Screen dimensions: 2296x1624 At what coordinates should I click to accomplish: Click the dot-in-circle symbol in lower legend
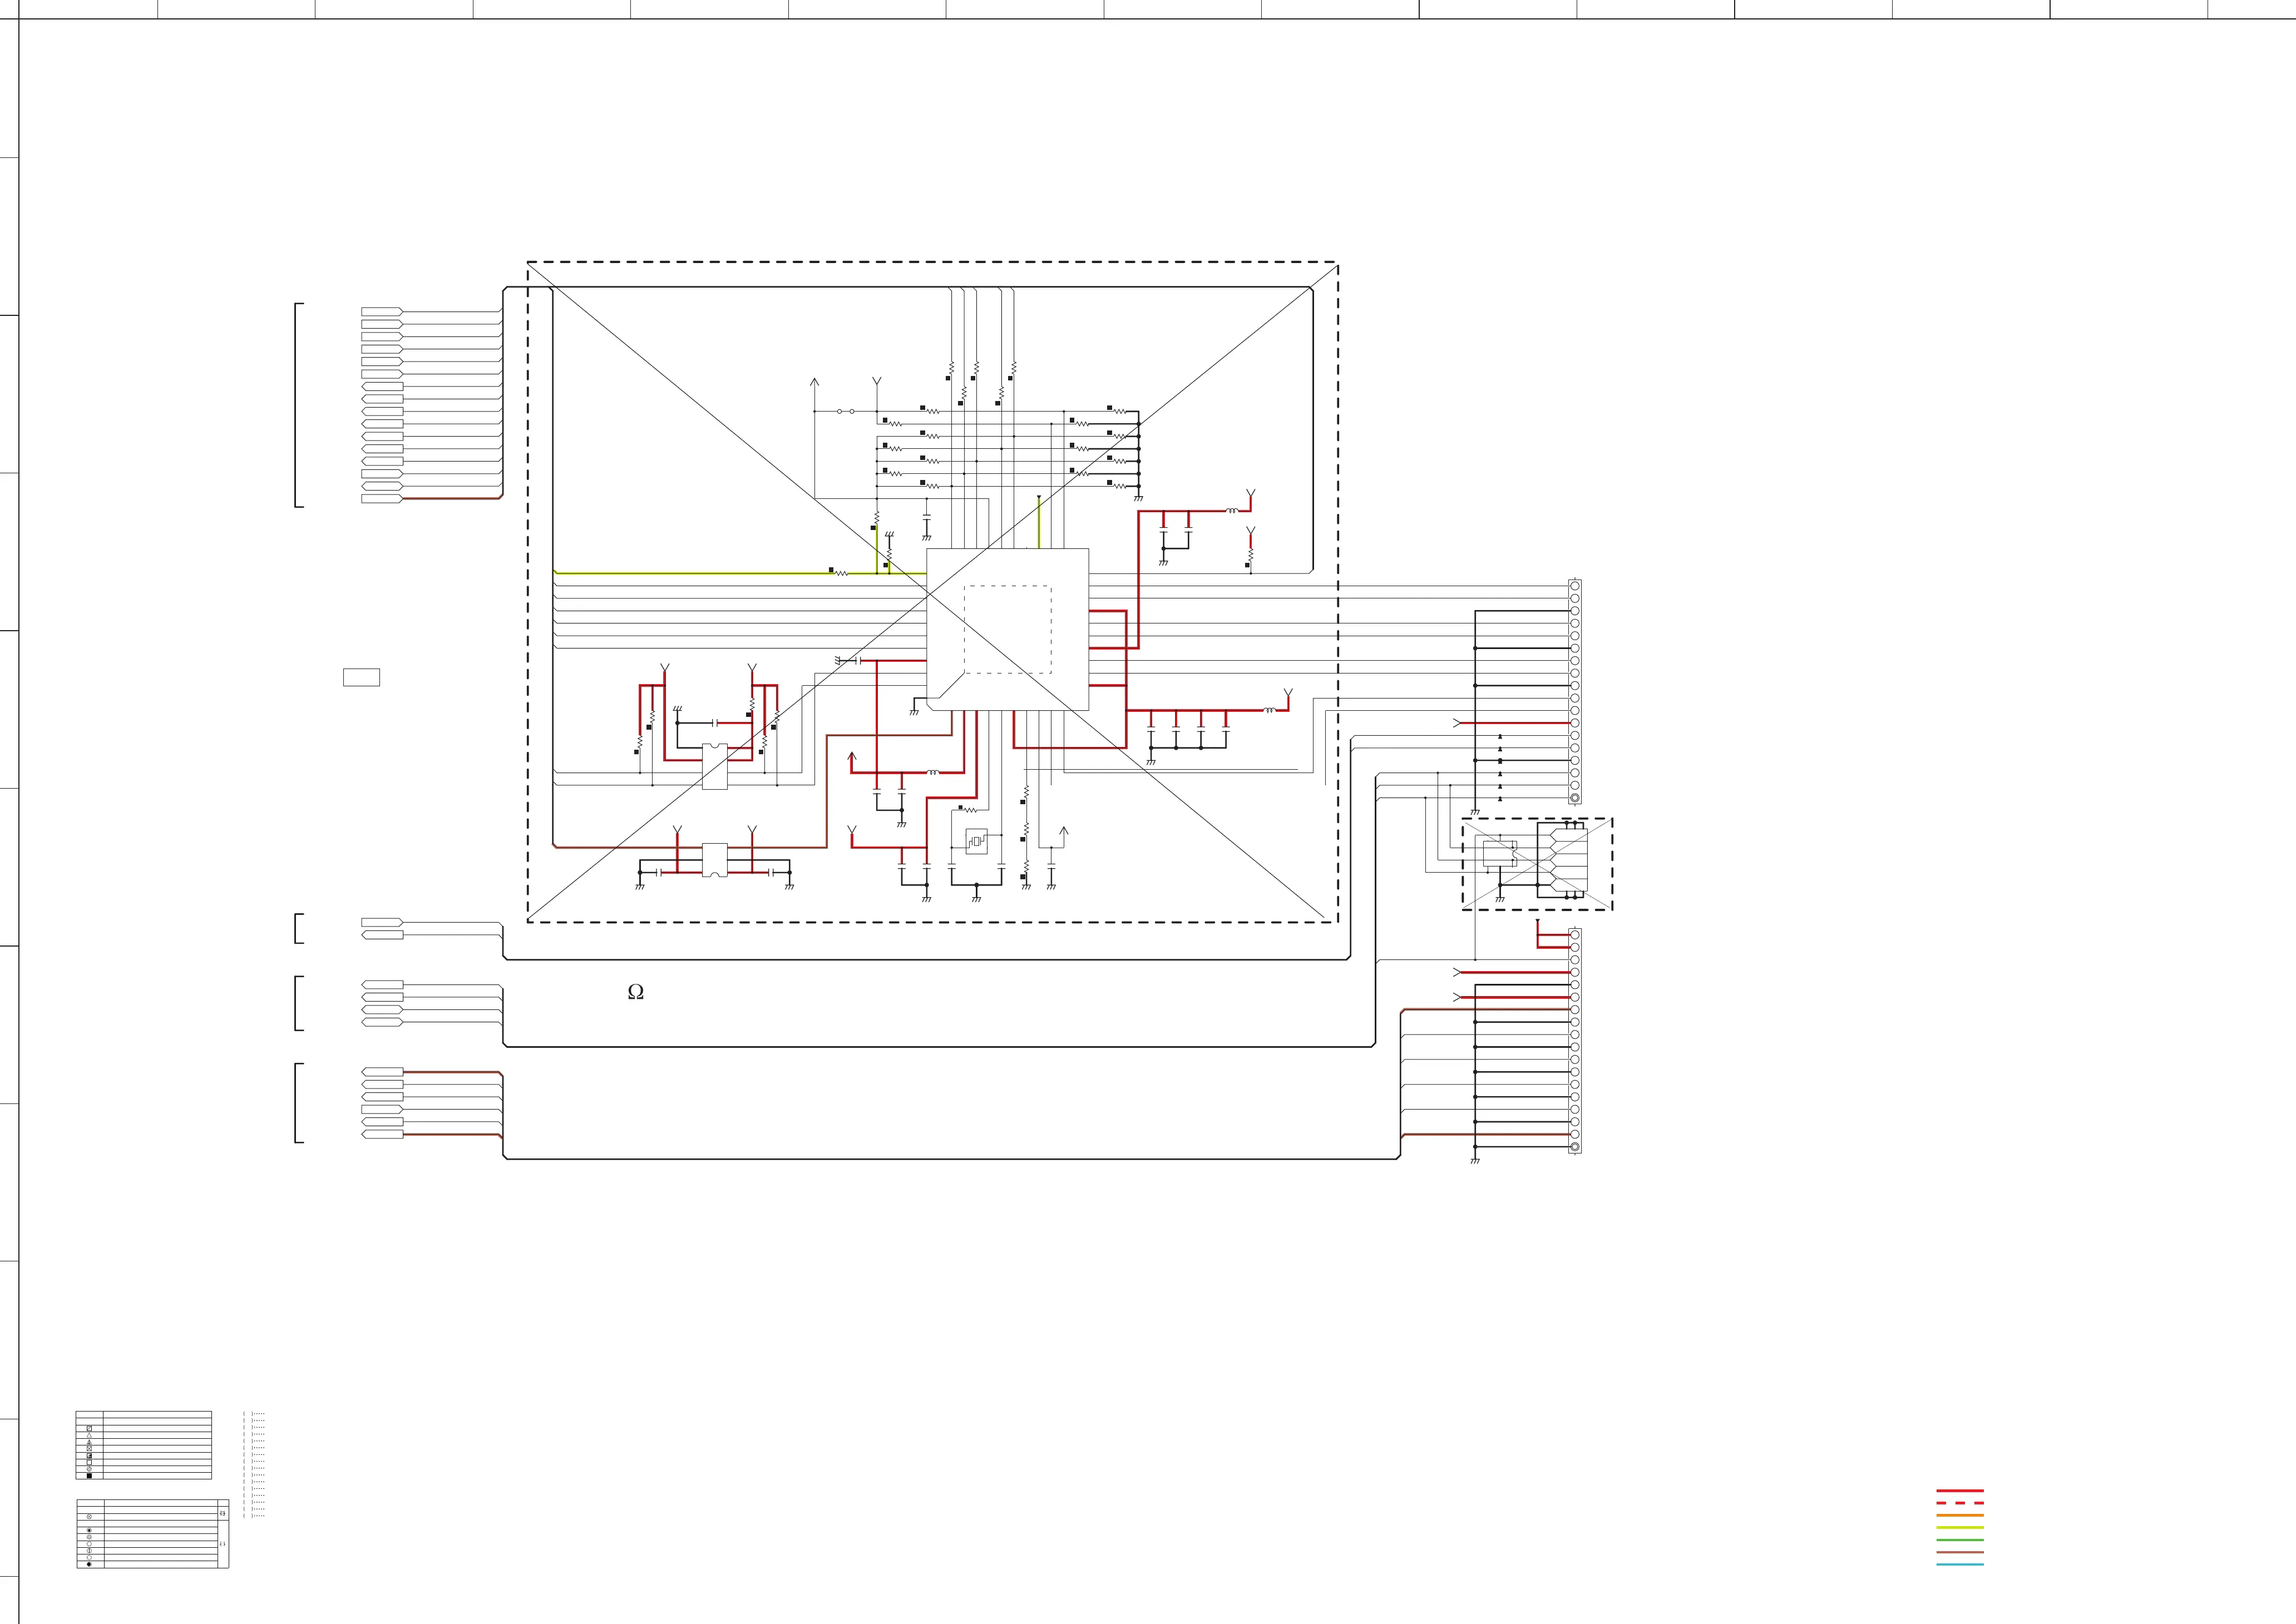pos(90,1531)
